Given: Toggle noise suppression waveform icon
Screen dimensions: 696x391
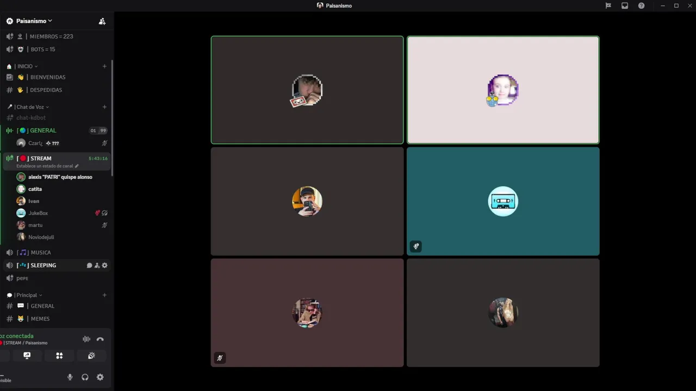Looking at the screenshot, I should tap(86, 339).
